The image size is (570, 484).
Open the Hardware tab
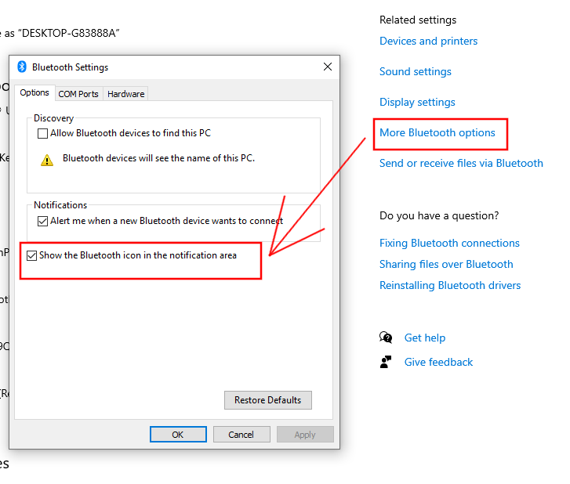tap(125, 94)
